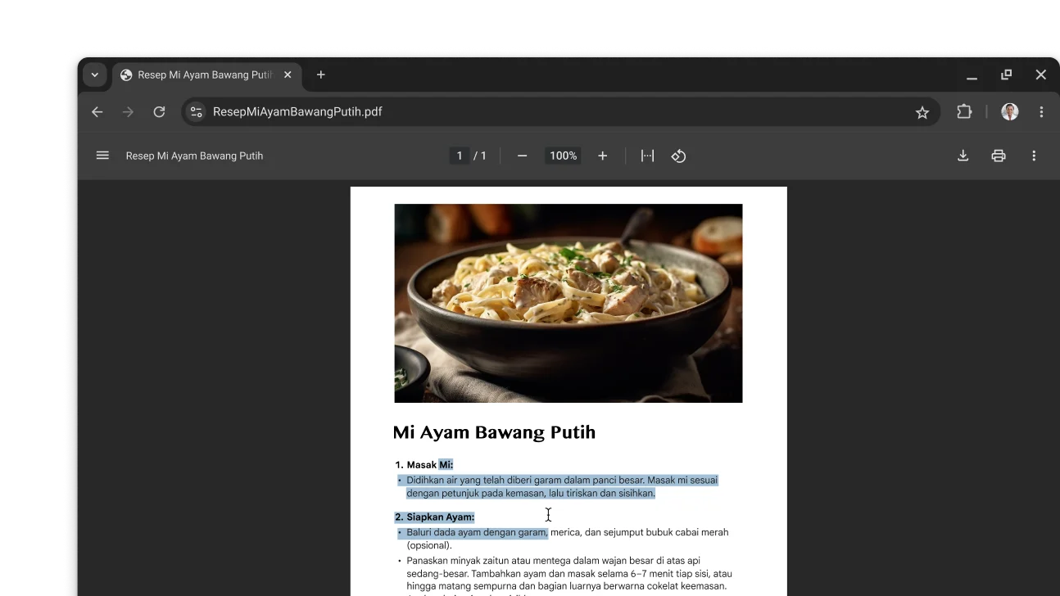Go back to the previous page
1060x596 pixels.
pyautogui.click(x=97, y=111)
